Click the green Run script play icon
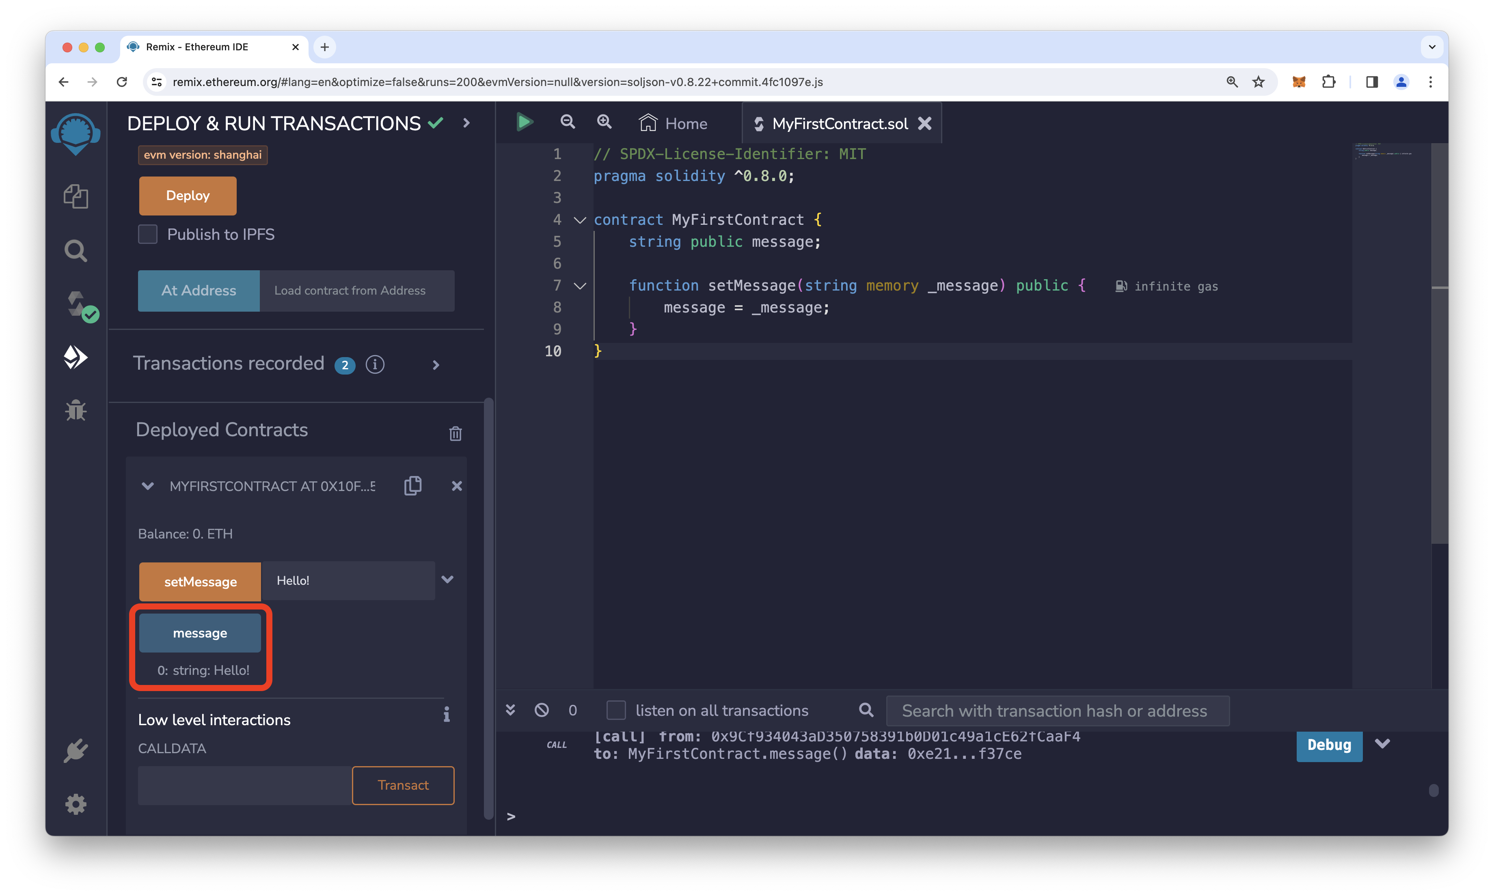1494x896 pixels. click(x=524, y=123)
